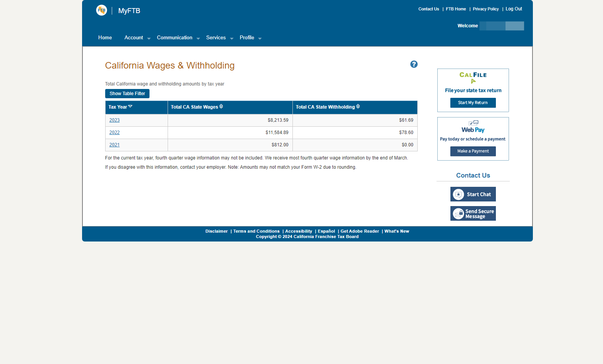Click the FTB logo icon
The image size is (603, 364).
[101, 10]
